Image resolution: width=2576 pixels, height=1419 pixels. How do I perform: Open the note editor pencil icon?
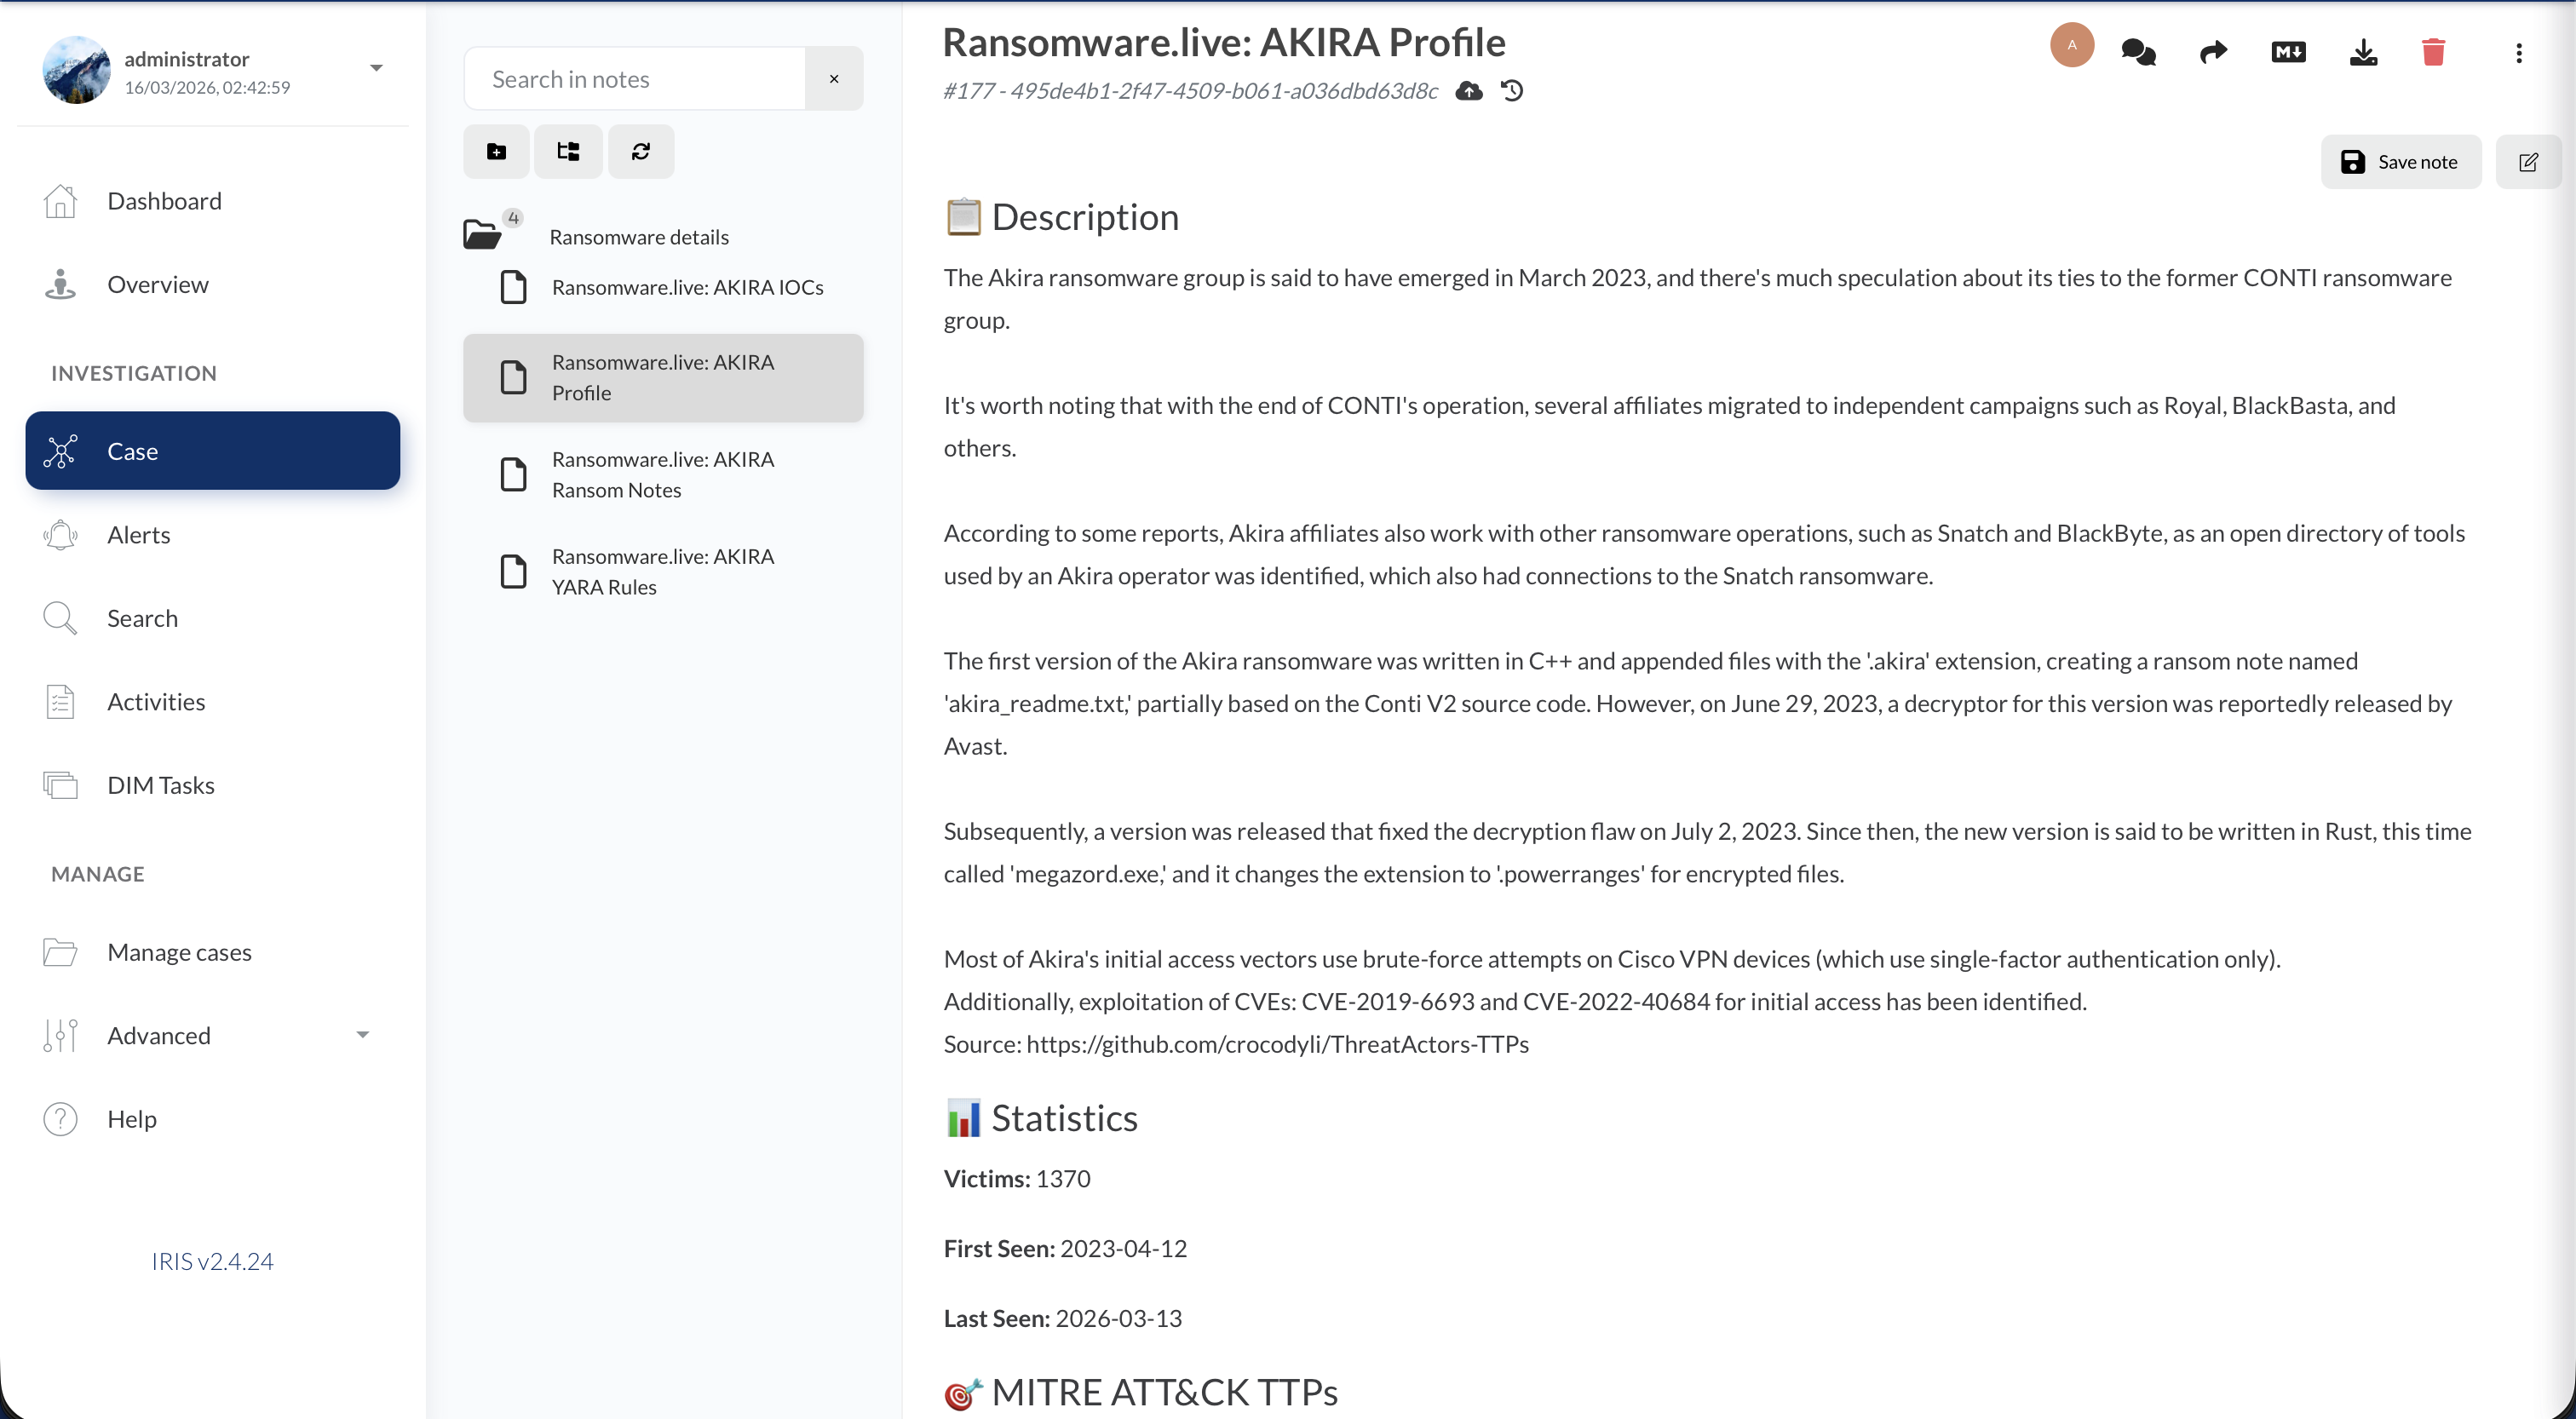click(x=2529, y=161)
